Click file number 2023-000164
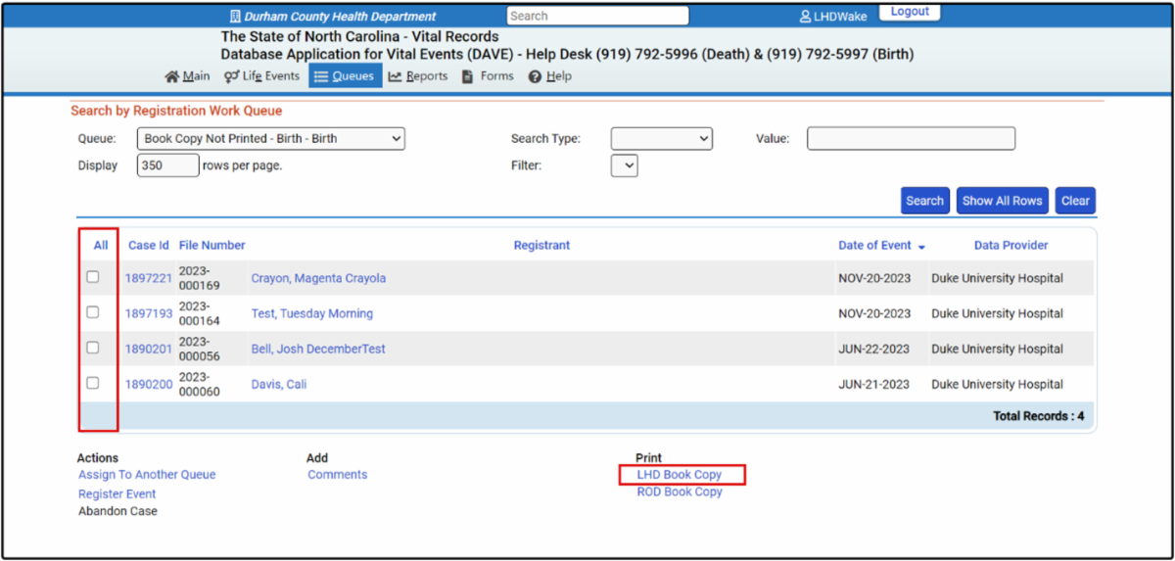The width and height of the screenshot is (1175, 561). [x=200, y=313]
